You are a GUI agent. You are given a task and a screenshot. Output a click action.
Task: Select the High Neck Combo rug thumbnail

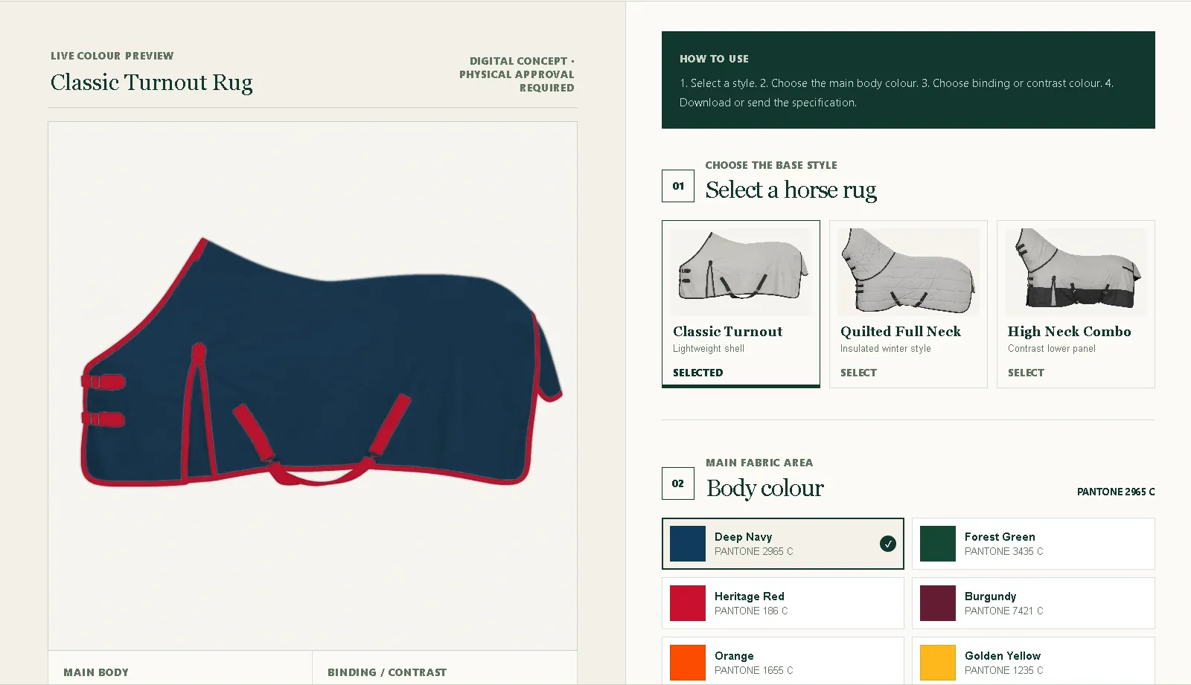[1076, 272]
